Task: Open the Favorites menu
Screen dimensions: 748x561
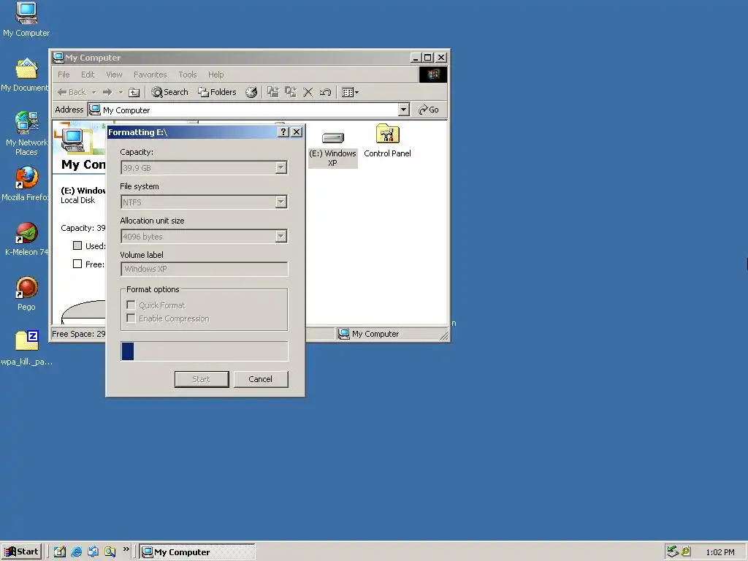Action: [150, 75]
